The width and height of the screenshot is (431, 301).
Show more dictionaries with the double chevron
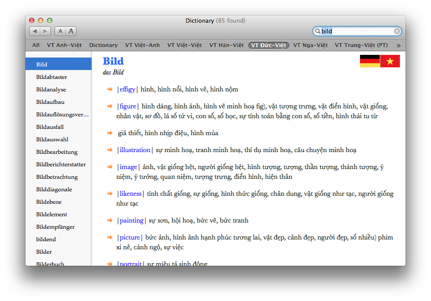pos(398,45)
